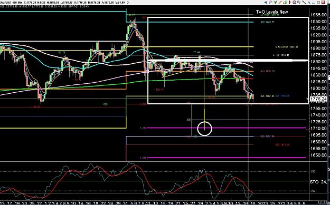Click the magenta 1.618 horizontal line
The width and height of the screenshot is (330, 205).
coord(226,158)
